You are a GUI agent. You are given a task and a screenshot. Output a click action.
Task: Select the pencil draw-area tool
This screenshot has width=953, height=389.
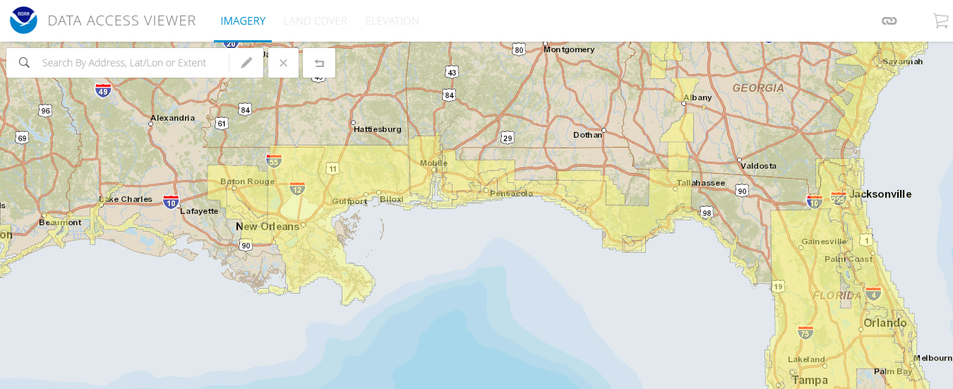pos(246,63)
